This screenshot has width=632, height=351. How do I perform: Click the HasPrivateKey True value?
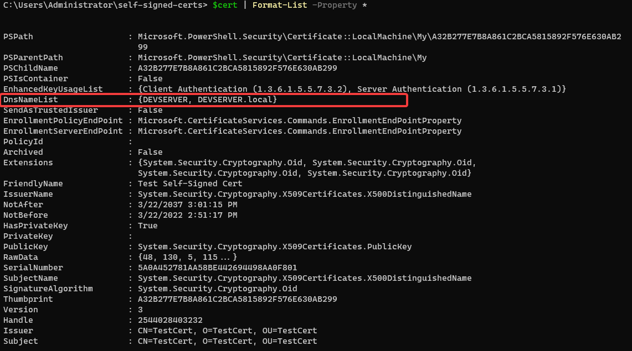pos(148,226)
